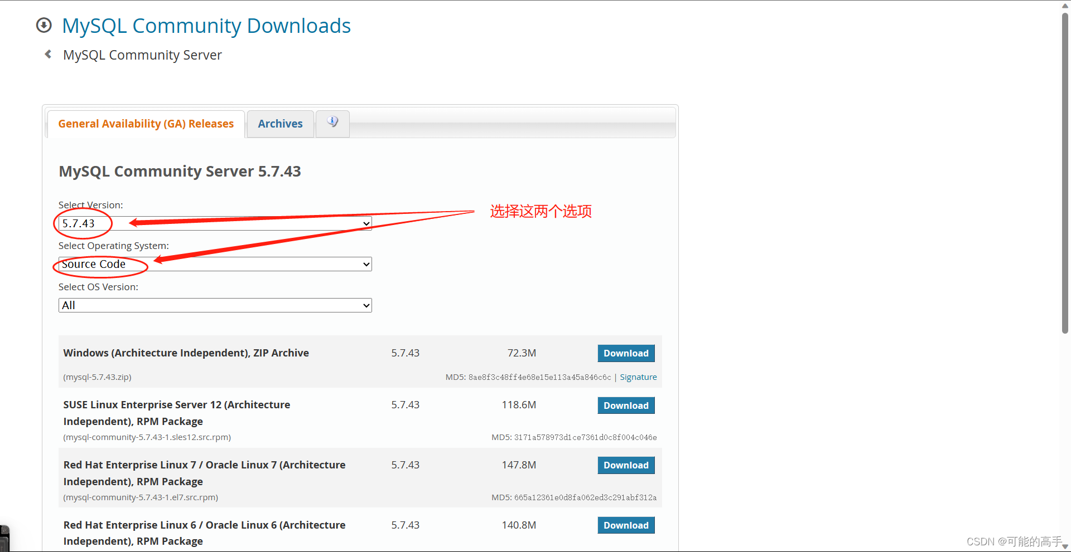This screenshot has width=1071, height=552.
Task: Click the scrollbar up arrow
Action: (x=1065, y=5)
